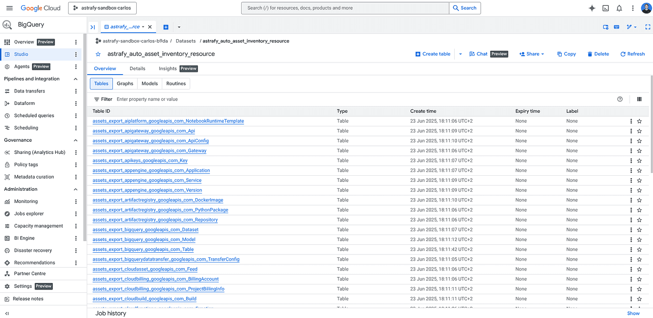Open the astrafy_...rce tab dropdown arrow
Viewport: 653px width, 318px height.
[143, 27]
